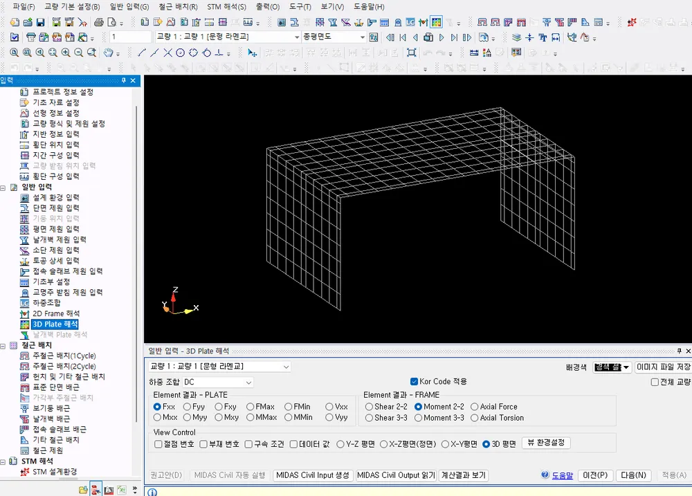
Task: Click the blue help question mark icon
Action: [x=545, y=475]
